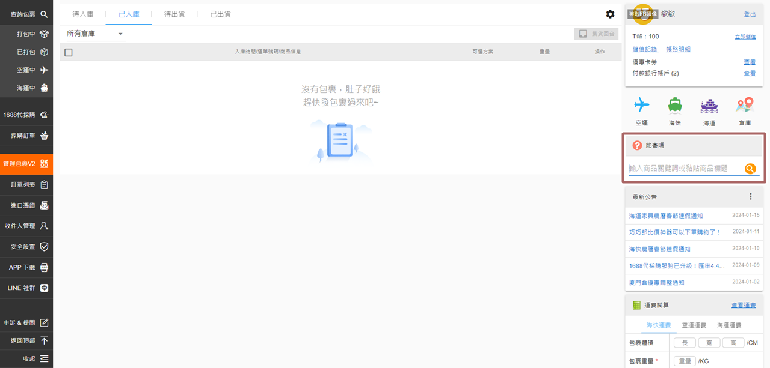Open 採購訂單 basket icon in sidebar
The width and height of the screenshot is (770, 368).
[44, 136]
